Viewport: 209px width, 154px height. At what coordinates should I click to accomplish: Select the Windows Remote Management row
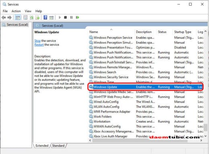coord(146,67)
